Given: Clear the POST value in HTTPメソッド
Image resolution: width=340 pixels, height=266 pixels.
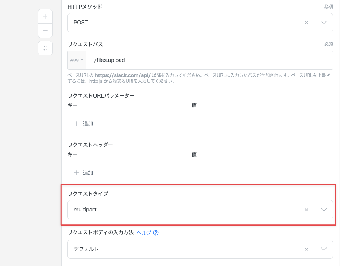Looking at the screenshot, I should point(306,23).
